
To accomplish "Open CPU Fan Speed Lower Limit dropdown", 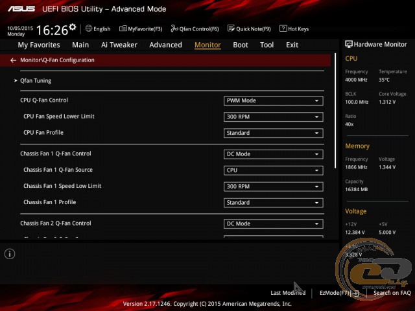I will (x=274, y=117).
